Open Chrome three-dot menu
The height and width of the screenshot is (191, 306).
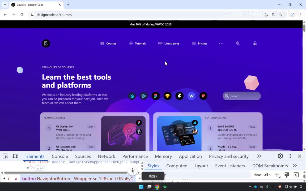click(x=301, y=15)
